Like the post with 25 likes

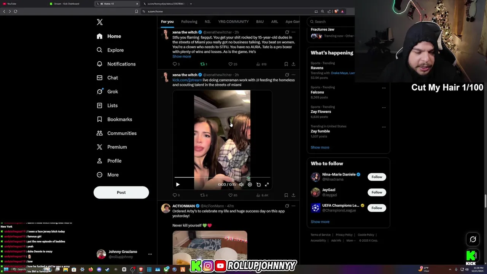[x=233, y=64]
